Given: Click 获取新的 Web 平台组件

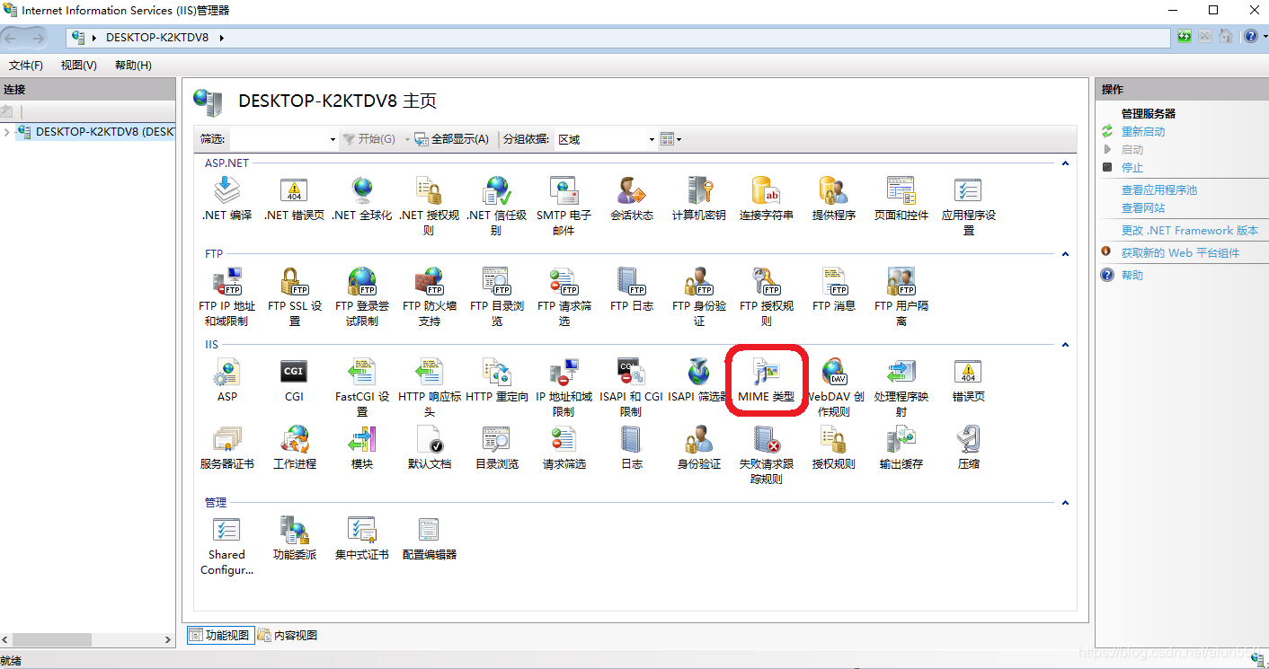Looking at the screenshot, I should [x=1180, y=253].
